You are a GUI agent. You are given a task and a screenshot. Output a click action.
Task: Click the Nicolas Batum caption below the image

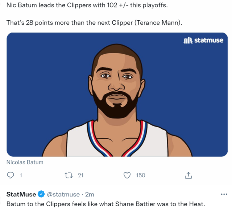pyautogui.click(x=25, y=162)
